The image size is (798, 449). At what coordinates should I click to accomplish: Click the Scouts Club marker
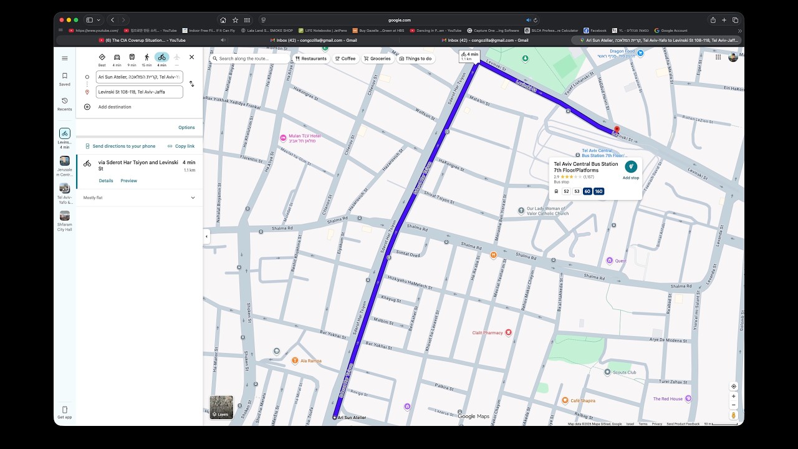pyautogui.click(x=607, y=372)
